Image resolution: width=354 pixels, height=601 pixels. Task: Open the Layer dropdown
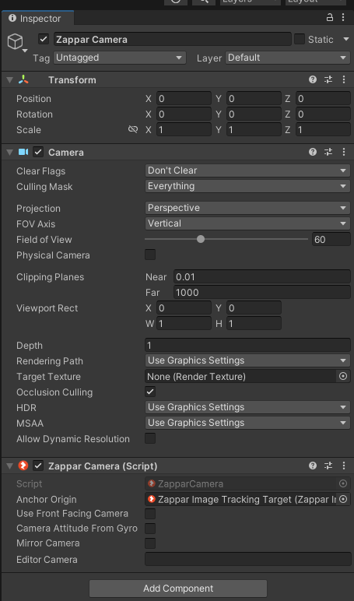pyautogui.click(x=287, y=58)
